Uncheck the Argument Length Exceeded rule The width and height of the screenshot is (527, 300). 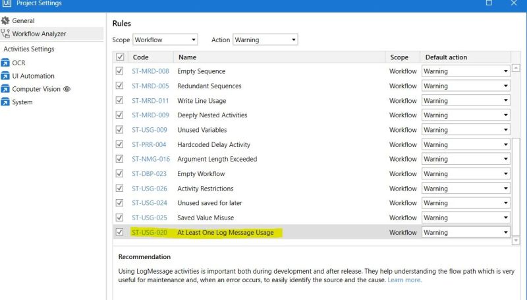tap(119, 159)
